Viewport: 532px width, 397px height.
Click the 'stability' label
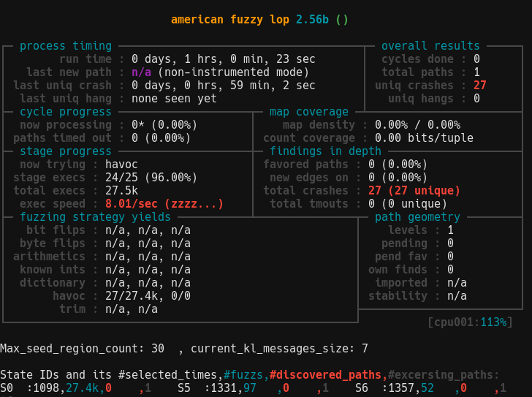[398, 296]
